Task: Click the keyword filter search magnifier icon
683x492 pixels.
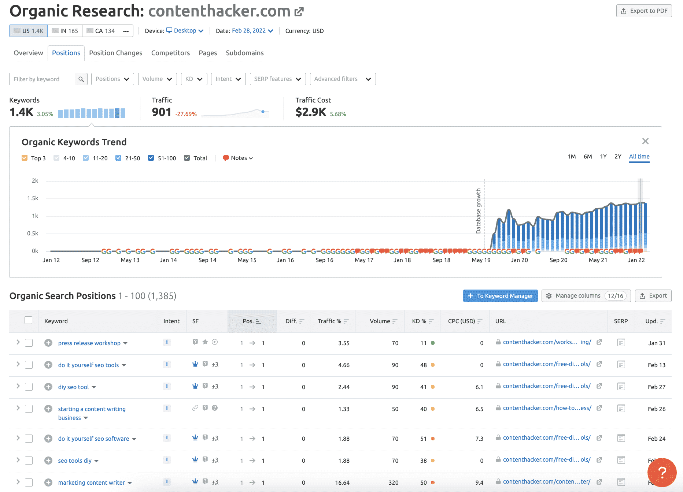Action: click(81, 79)
